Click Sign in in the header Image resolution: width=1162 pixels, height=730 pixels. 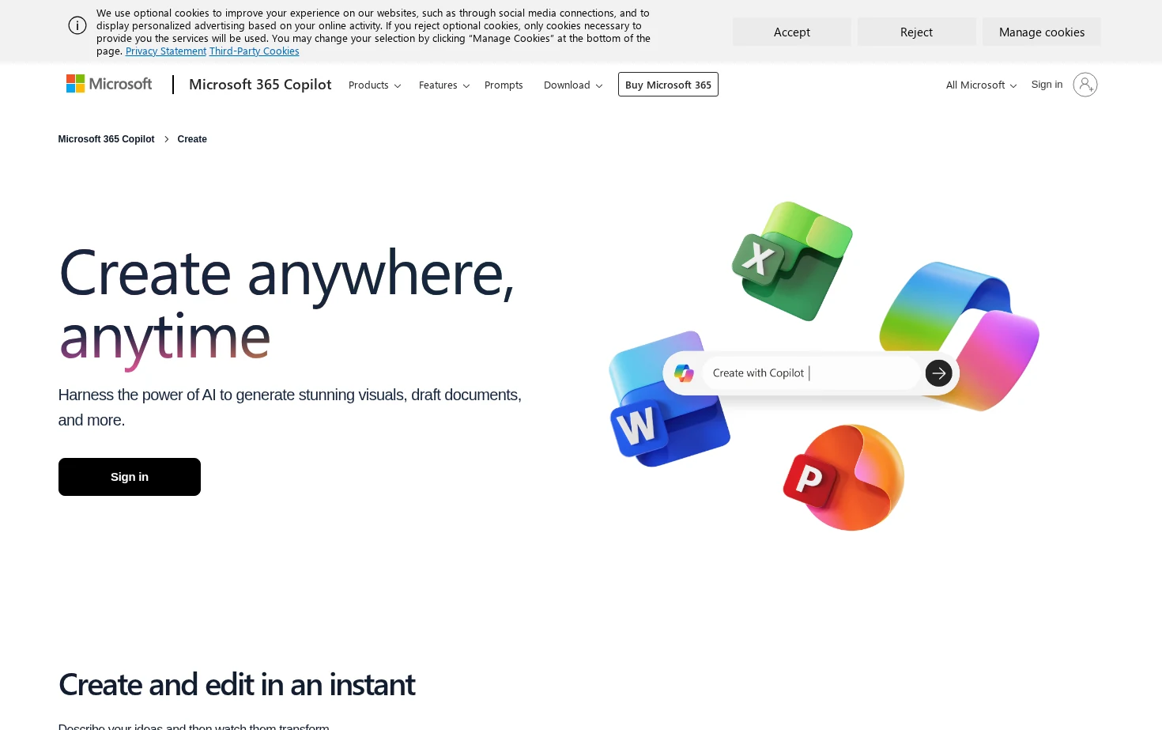point(1047,85)
